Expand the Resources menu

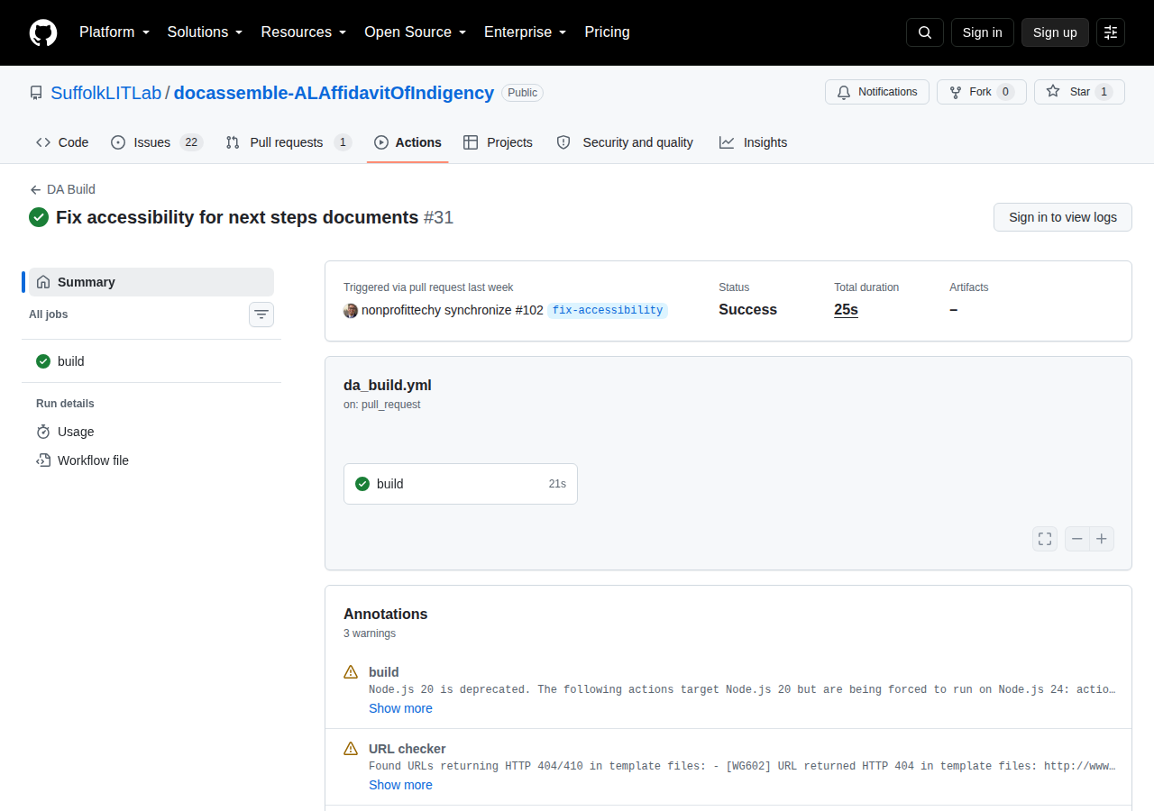coord(304,32)
